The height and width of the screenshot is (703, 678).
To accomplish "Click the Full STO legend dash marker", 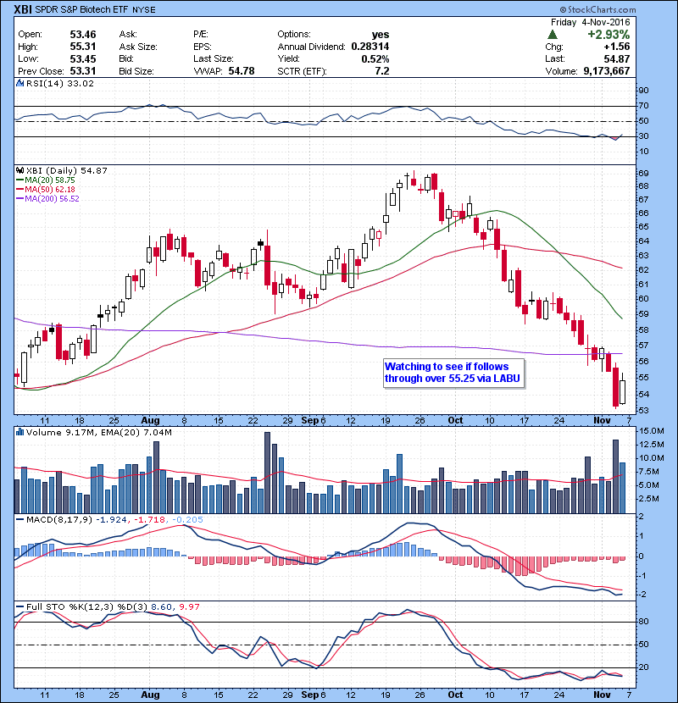I will pos(19,607).
